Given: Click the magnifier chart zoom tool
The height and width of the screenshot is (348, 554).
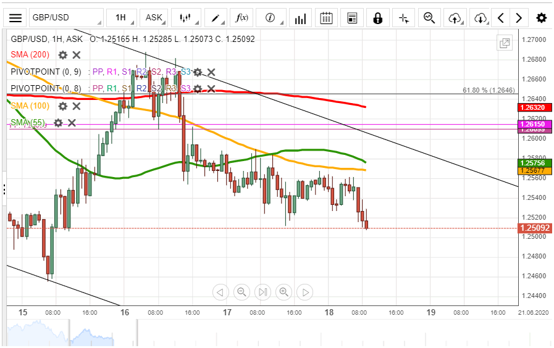Looking at the screenshot, I should [x=429, y=18].
